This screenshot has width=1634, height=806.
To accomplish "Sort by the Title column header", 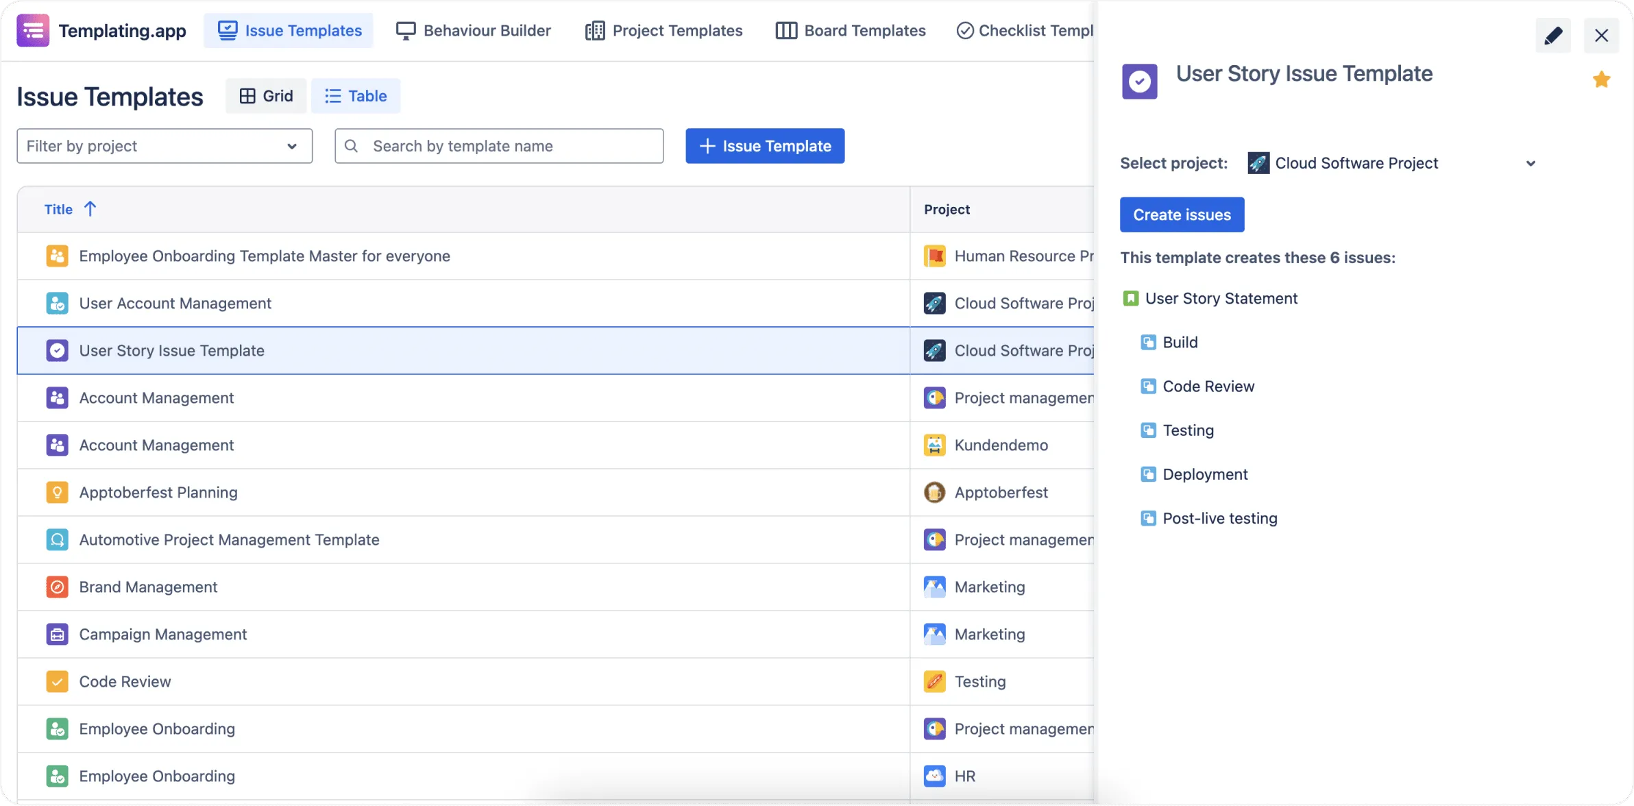I will (x=58, y=209).
